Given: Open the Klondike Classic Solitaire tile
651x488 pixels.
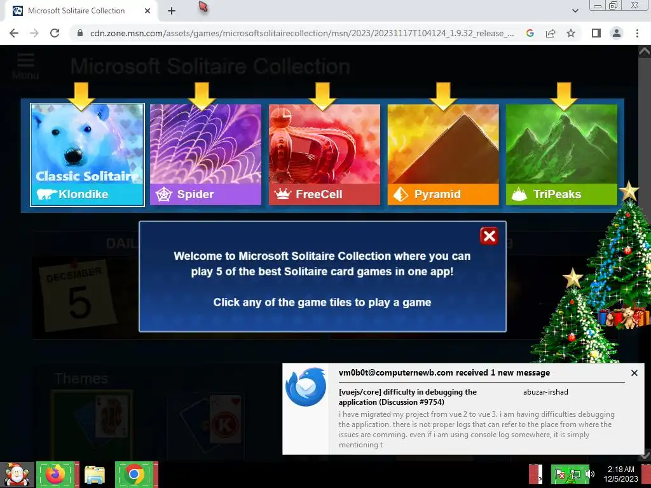Looking at the screenshot, I should tap(87, 155).
